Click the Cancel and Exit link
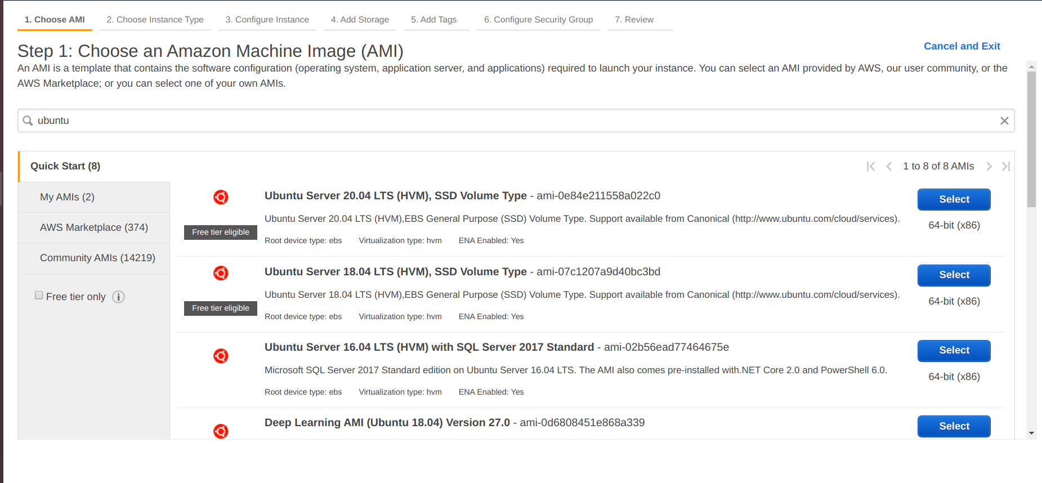 pyautogui.click(x=961, y=46)
